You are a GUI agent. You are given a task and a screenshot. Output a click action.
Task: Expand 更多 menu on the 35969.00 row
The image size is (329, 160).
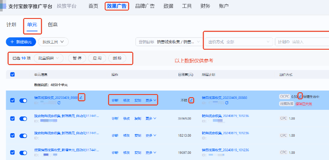(x=151, y=119)
